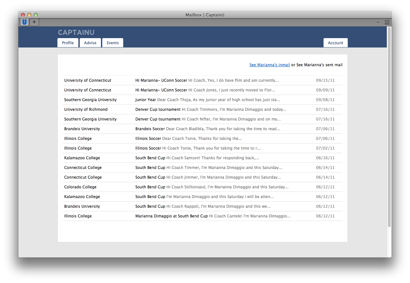Image resolution: width=410 pixels, height=283 pixels.
Task: Select Illinois College in the 07/02/11 row
Action: 78,148
